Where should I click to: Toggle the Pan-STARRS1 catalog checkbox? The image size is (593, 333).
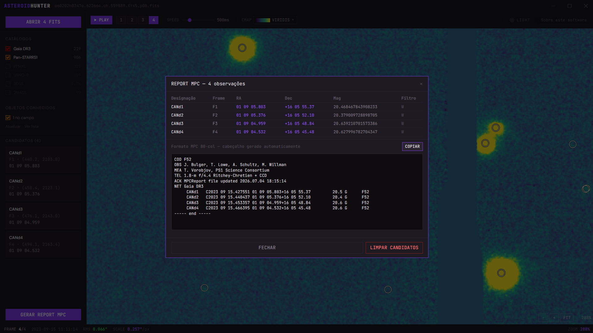(8, 58)
